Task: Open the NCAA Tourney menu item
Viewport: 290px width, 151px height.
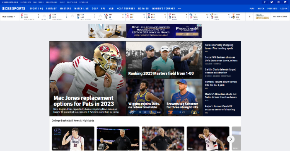Action: [126, 9]
